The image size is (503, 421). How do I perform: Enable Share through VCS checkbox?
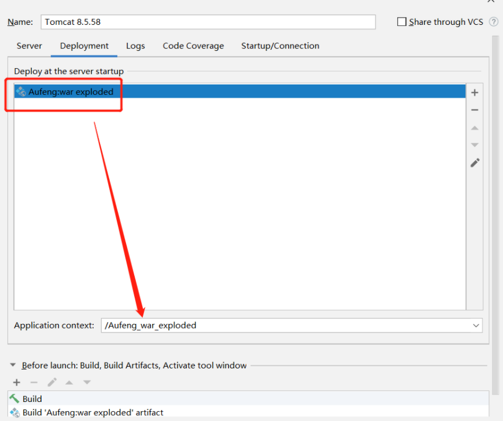(x=402, y=22)
